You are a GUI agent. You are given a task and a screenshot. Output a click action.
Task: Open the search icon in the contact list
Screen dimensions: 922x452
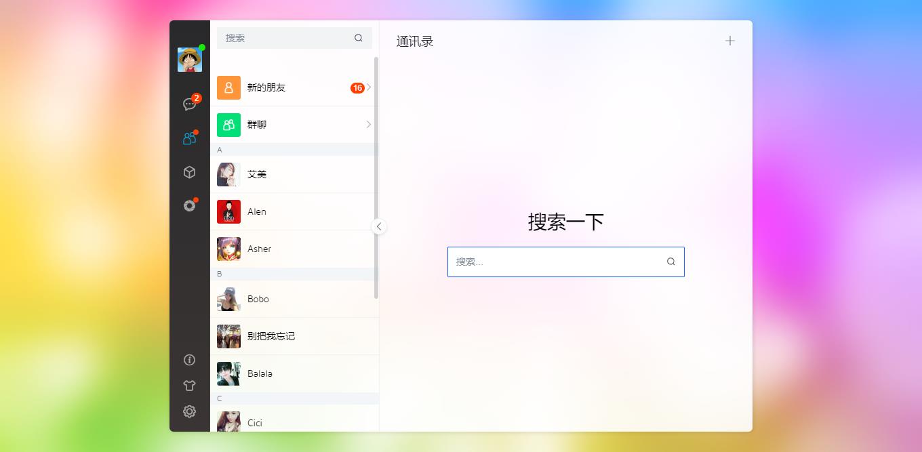coord(358,38)
